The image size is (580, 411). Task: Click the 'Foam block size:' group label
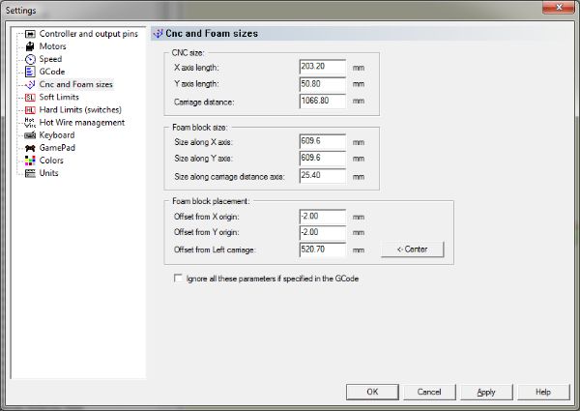[200, 128]
